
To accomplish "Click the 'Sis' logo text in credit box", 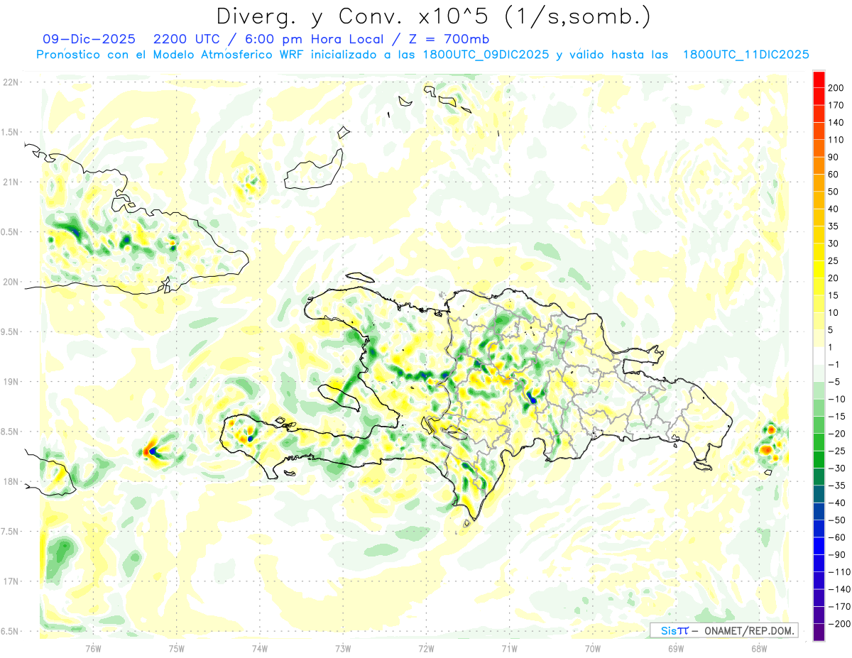I will (669, 630).
